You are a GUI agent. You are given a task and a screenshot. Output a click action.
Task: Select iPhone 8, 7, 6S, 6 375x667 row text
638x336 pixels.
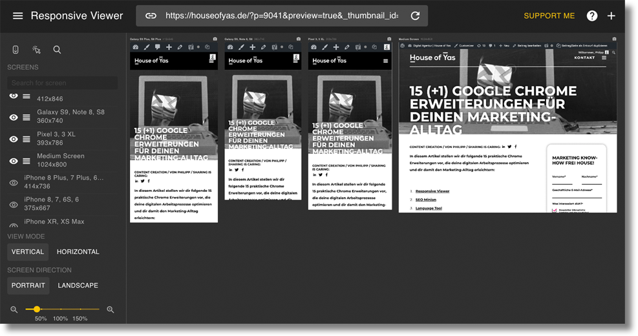pos(51,204)
